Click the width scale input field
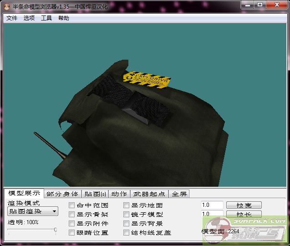 (x=212, y=205)
